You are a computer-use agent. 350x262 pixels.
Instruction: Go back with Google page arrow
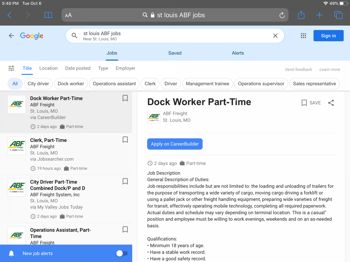11,35
